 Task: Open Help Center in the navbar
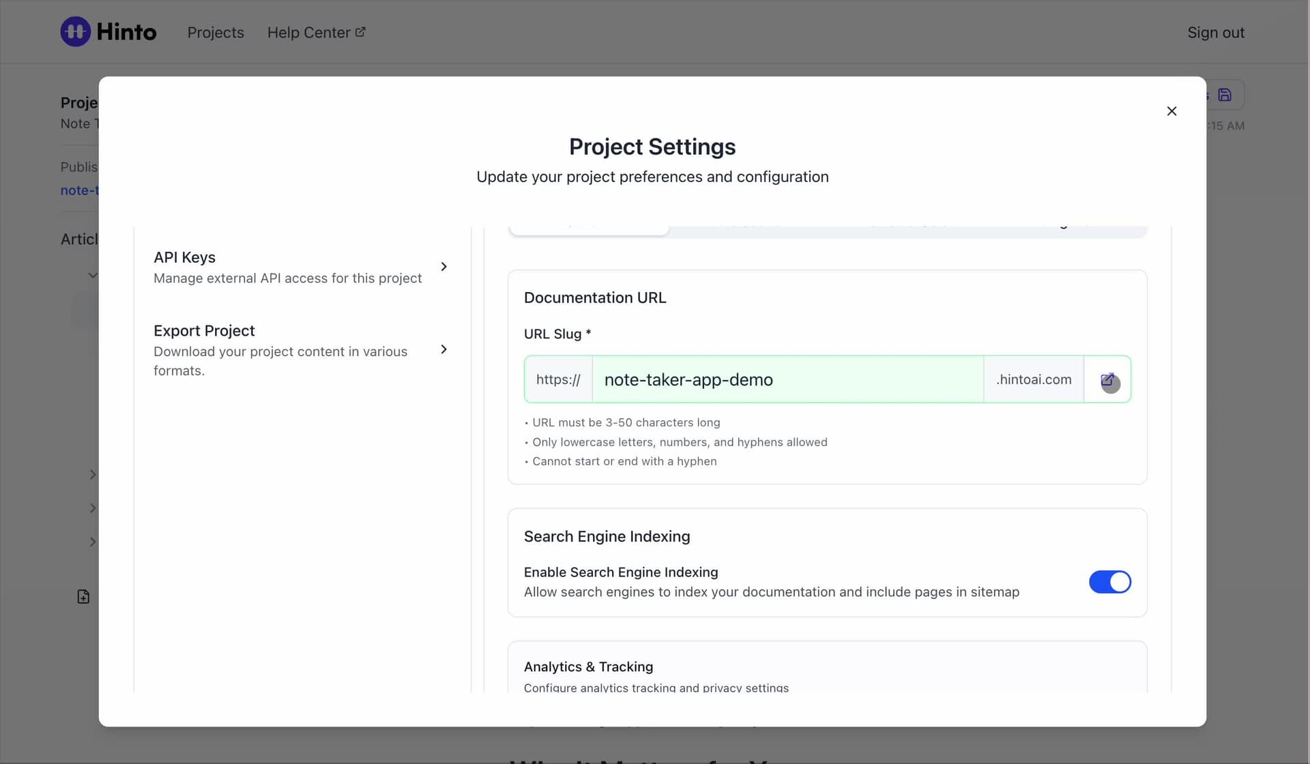tap(308, 33)
